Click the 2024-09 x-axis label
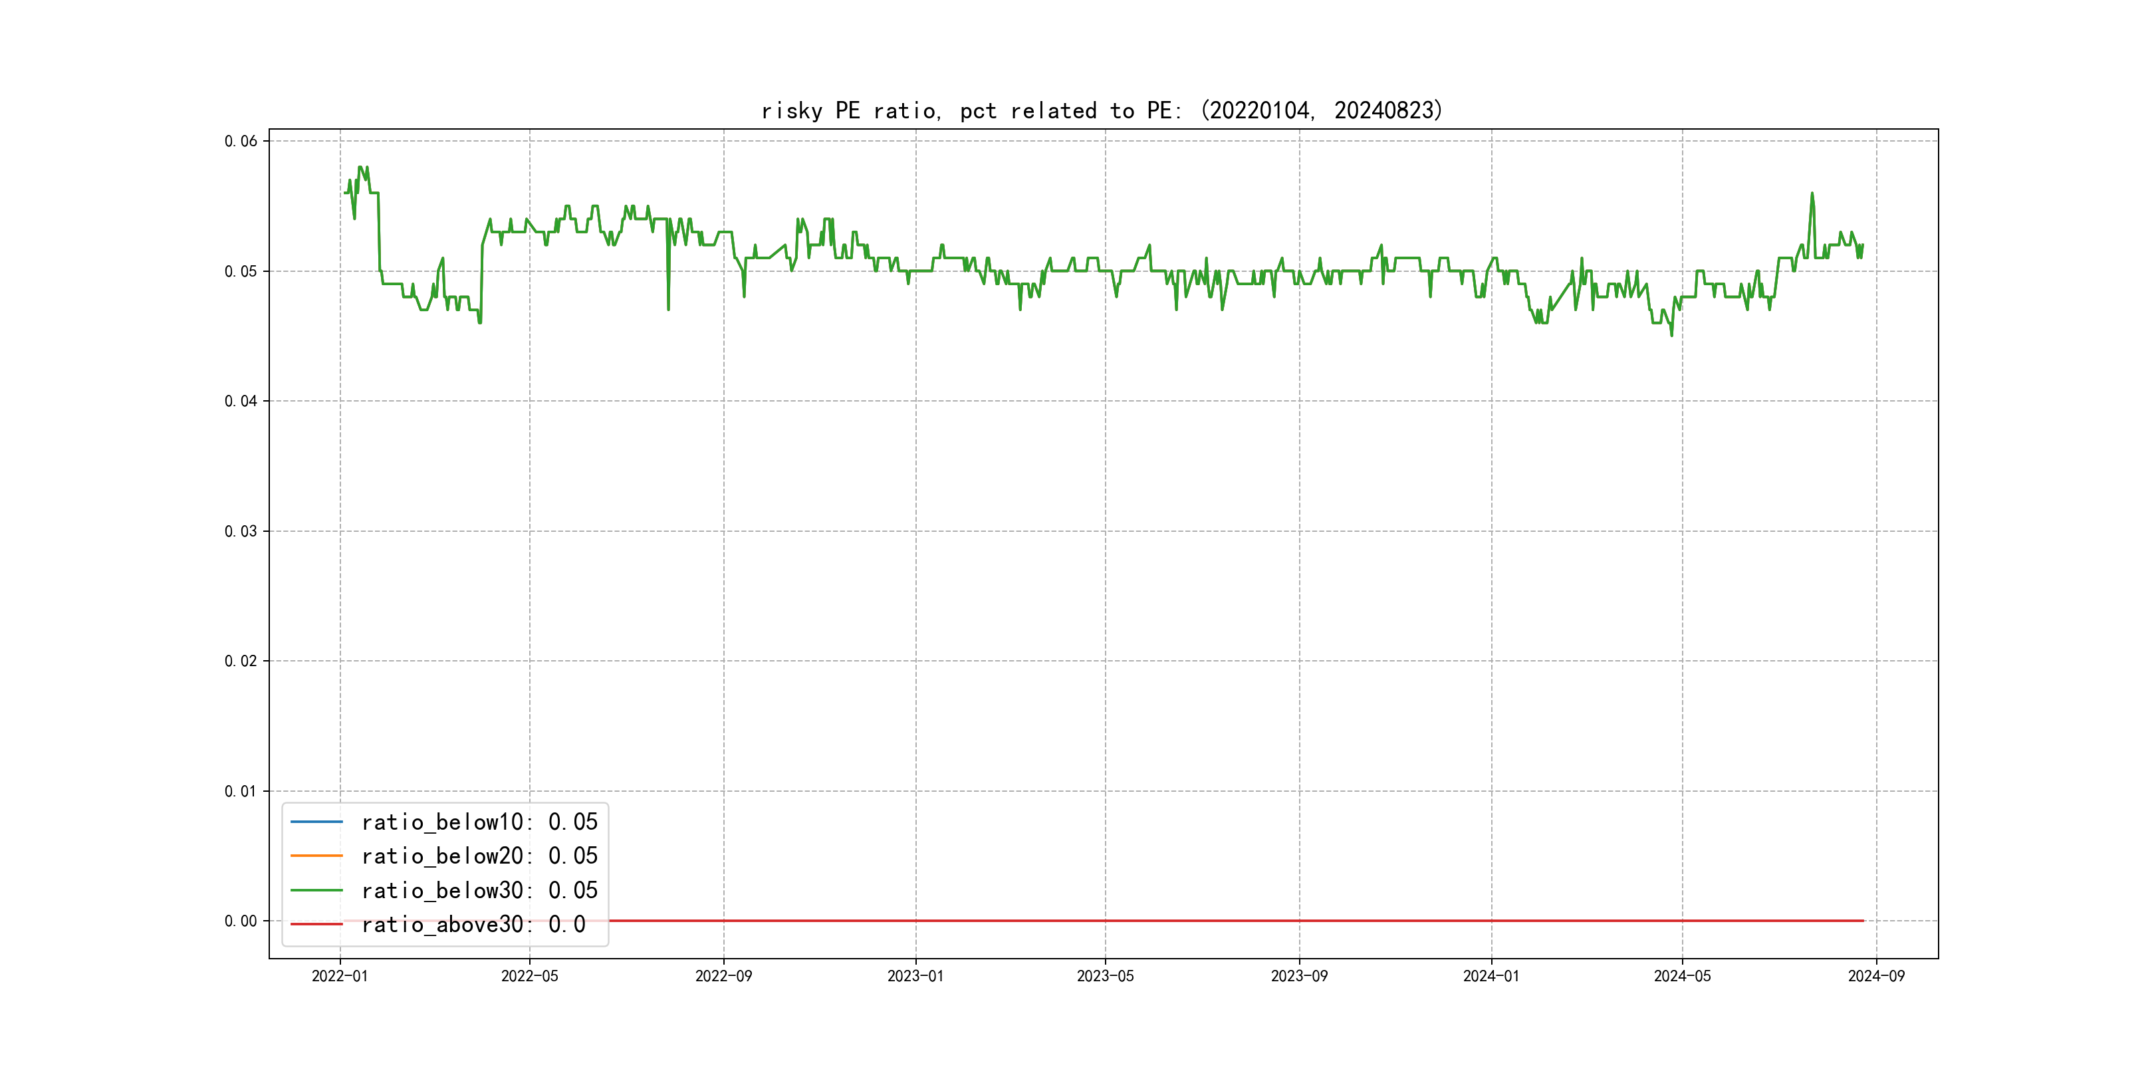 click(x=1875, y=976)
